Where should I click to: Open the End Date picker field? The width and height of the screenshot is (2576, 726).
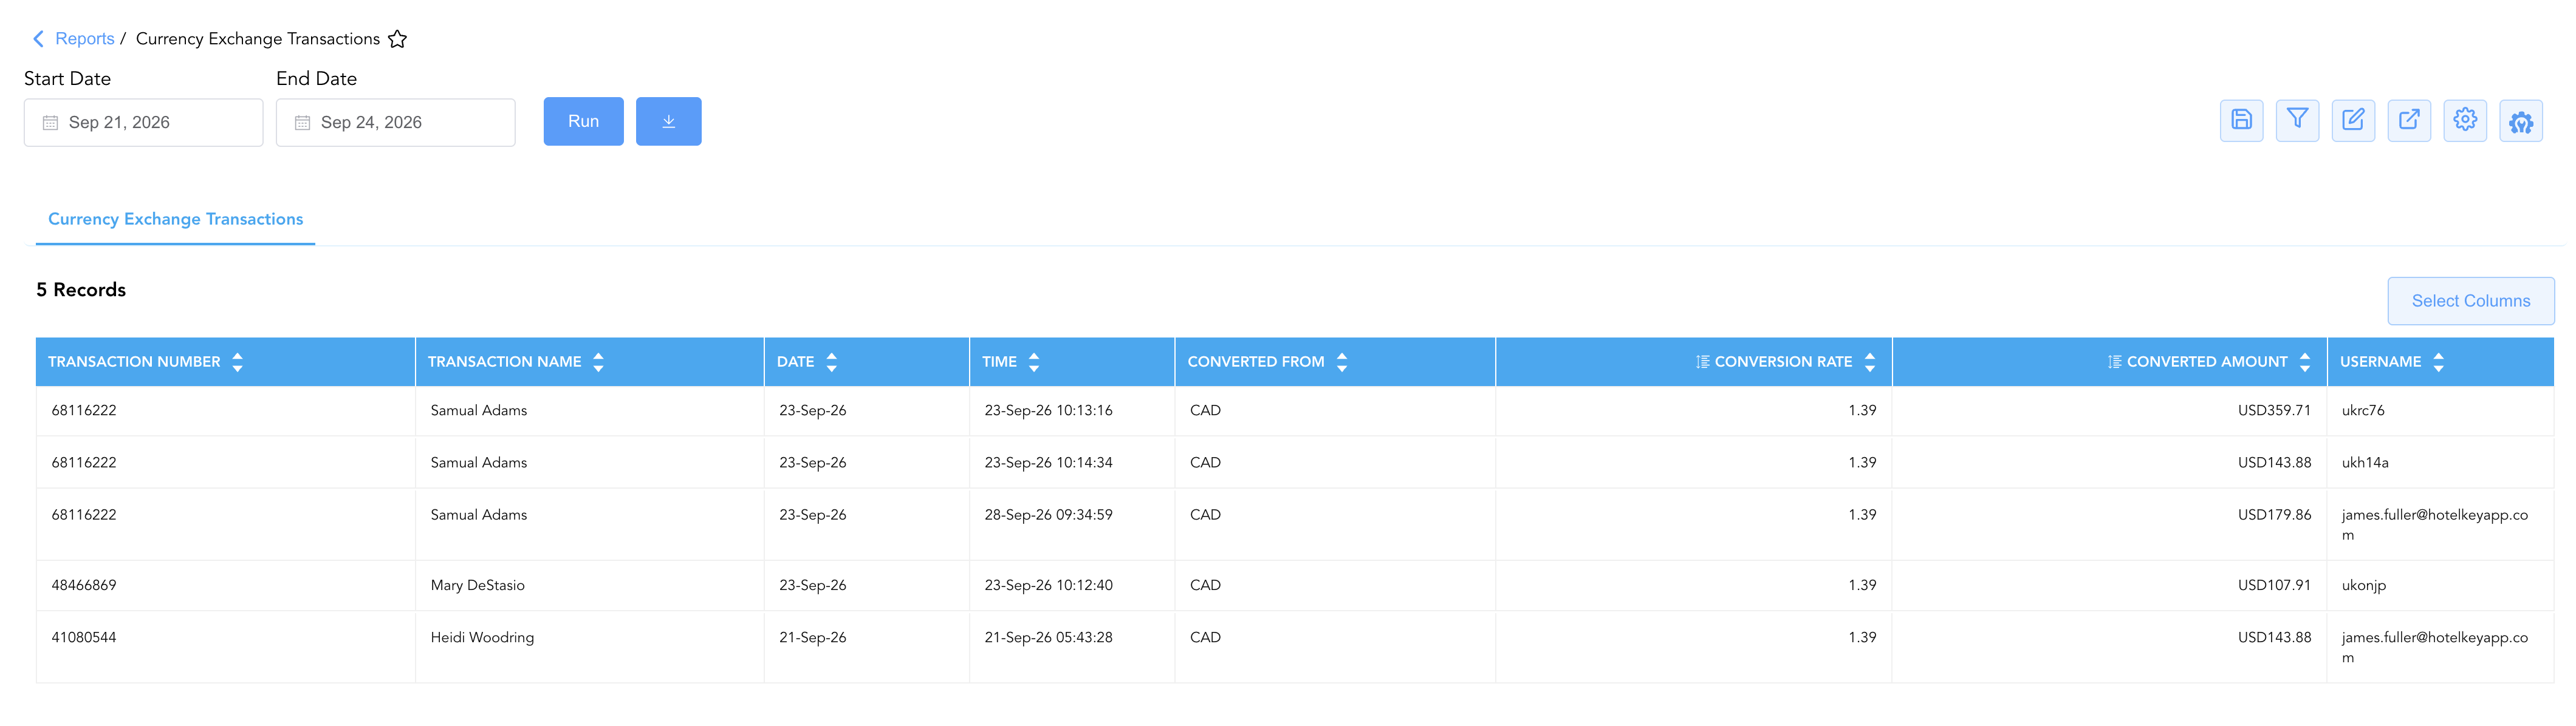point(396,122)
